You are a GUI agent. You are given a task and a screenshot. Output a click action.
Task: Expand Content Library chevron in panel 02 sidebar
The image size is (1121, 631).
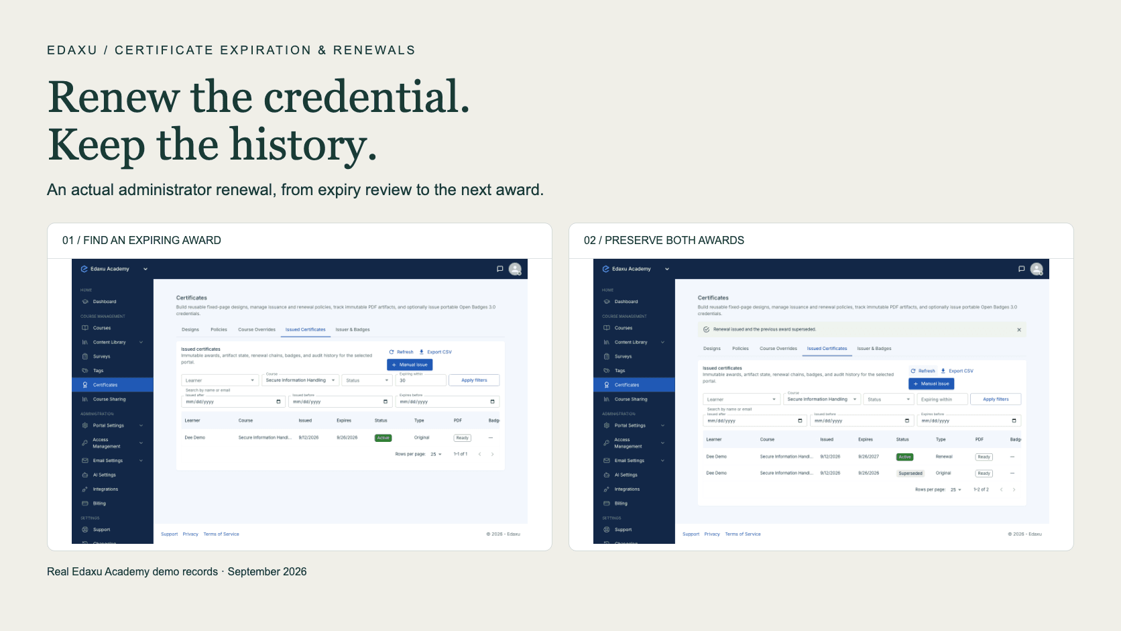point(662,343)
